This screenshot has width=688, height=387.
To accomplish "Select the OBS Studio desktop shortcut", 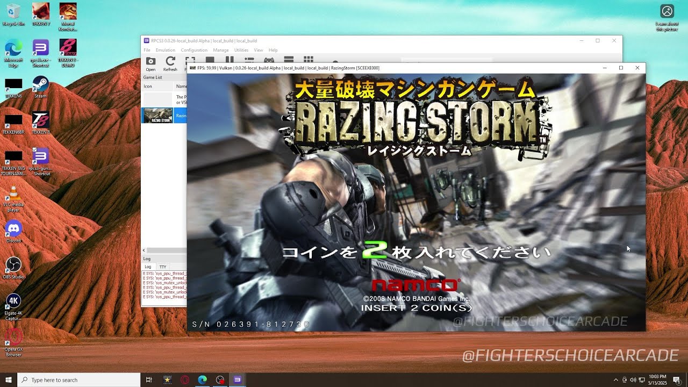I will (x=13, y=268).
